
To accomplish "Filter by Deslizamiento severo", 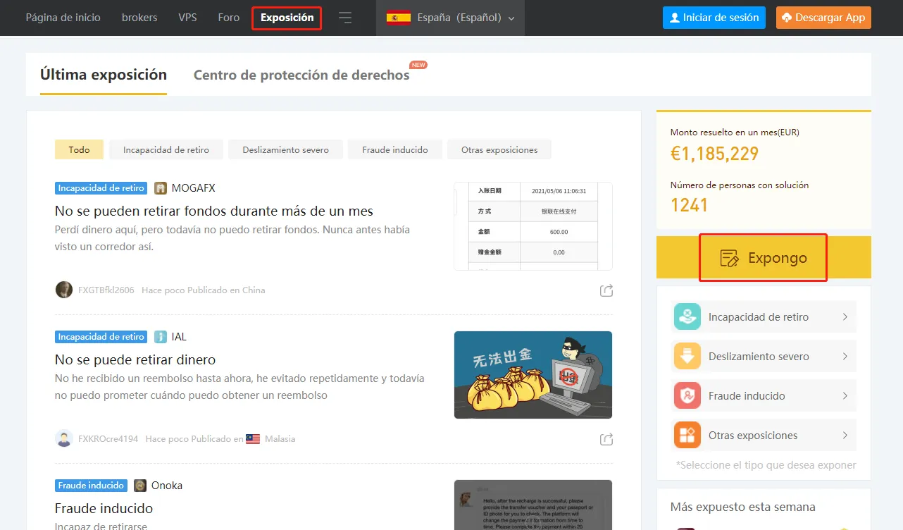I will point(285,149).
